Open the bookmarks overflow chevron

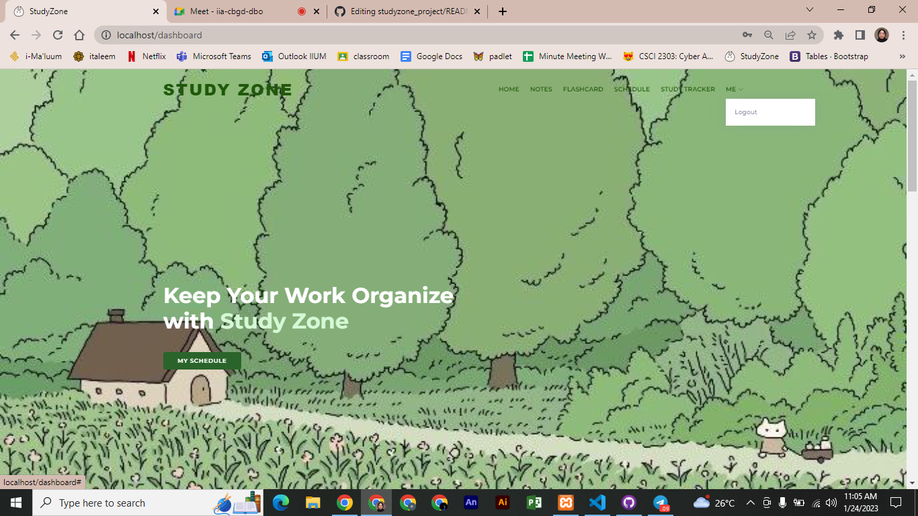point(902,56)
